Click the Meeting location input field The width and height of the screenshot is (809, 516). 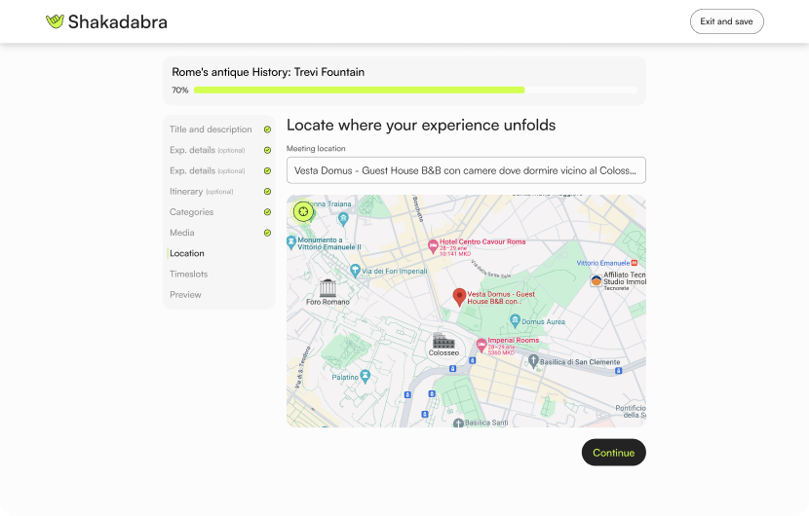click(x=466, y=170)
